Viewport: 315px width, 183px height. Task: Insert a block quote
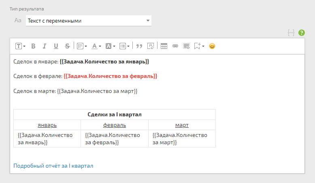coord(139,46)
